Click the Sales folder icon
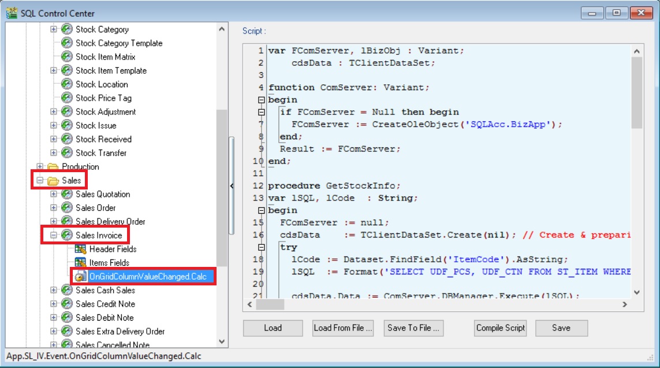Viewport: 660px width, 368px height. click(53, 181)
